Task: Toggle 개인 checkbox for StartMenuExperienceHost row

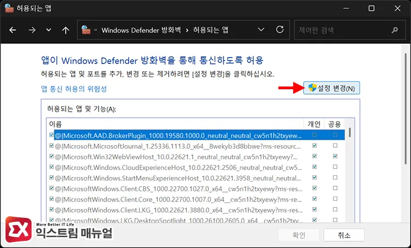Action: pos(315,177)
